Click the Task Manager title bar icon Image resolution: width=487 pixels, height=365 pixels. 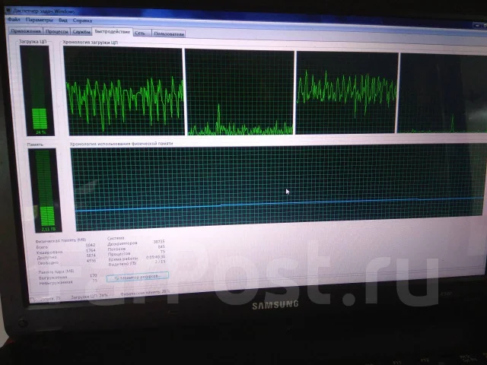click(8, 11)
